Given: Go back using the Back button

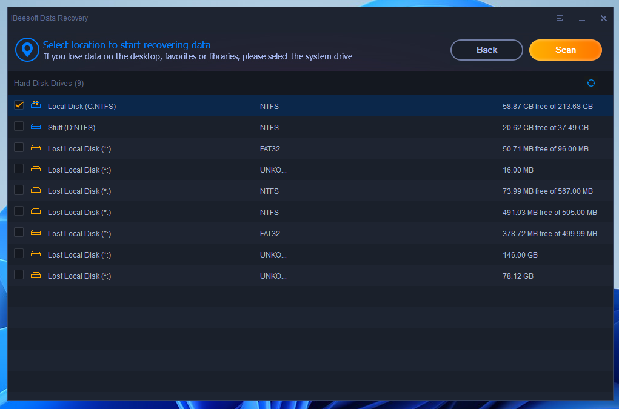Looking at the screenshot, I should coord(486,50).
